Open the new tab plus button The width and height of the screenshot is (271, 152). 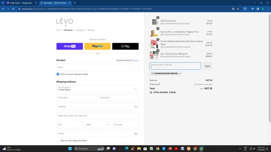click(75, 3)
